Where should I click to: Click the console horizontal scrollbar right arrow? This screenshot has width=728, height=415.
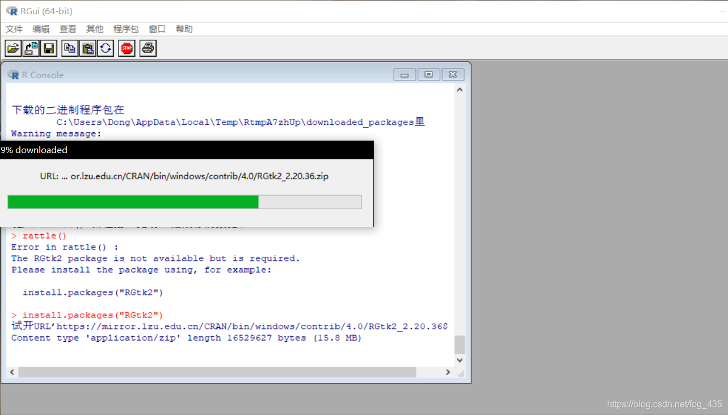(448, 372)
